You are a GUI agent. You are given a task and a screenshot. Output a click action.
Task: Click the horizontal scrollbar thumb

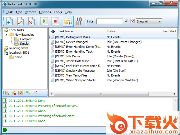101,94
